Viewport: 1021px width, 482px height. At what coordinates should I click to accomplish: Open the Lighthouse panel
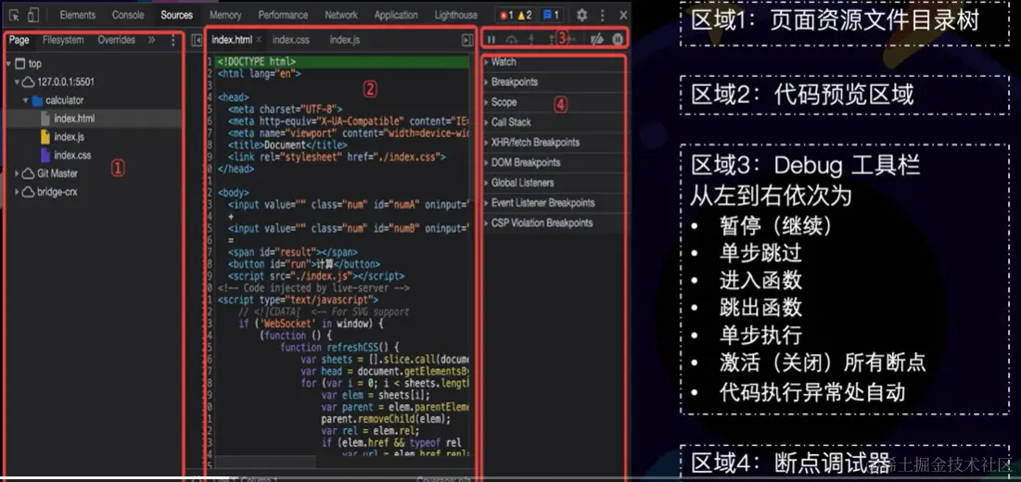(456, 15)
